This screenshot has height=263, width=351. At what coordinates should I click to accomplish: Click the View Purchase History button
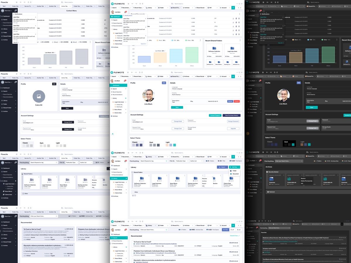coord(231,115)
